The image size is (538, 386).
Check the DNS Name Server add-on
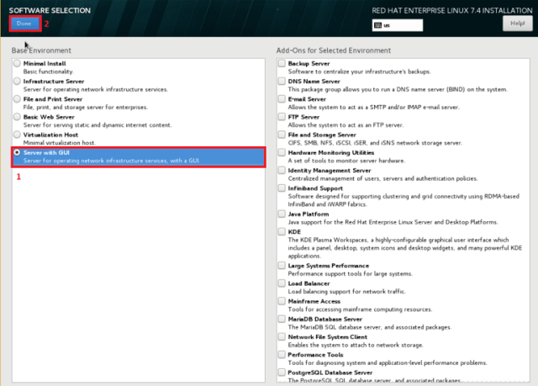pyautogui.click(x=282, y=82)
